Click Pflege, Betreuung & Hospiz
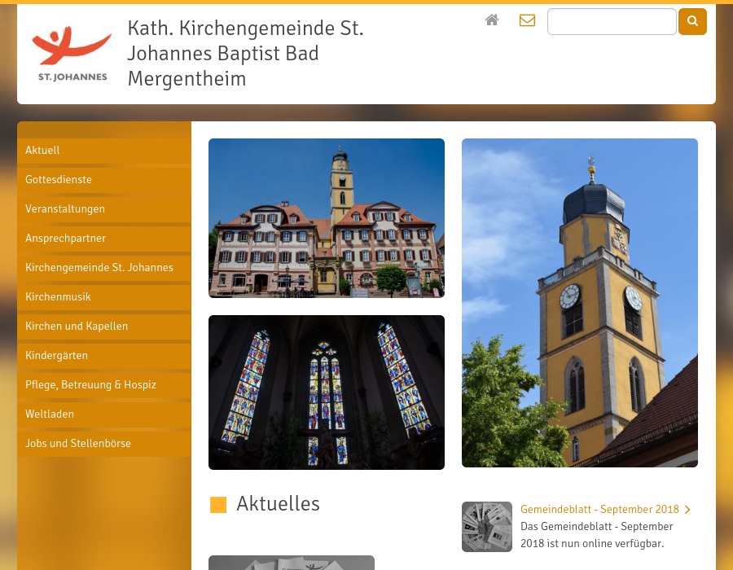 tap(90, 384)
